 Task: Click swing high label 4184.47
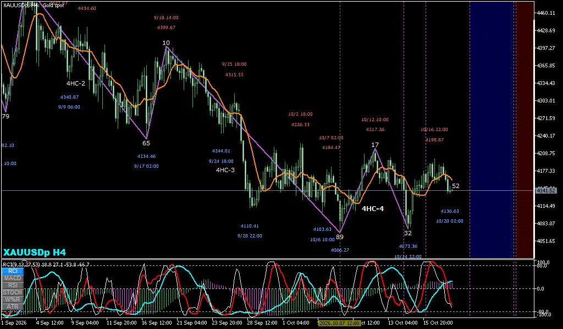[331, 148]
